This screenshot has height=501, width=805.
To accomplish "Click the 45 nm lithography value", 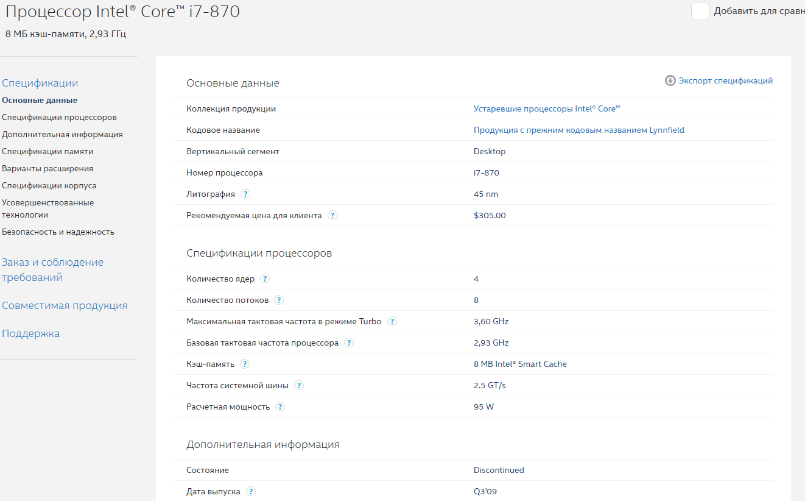I will point(486,194).
